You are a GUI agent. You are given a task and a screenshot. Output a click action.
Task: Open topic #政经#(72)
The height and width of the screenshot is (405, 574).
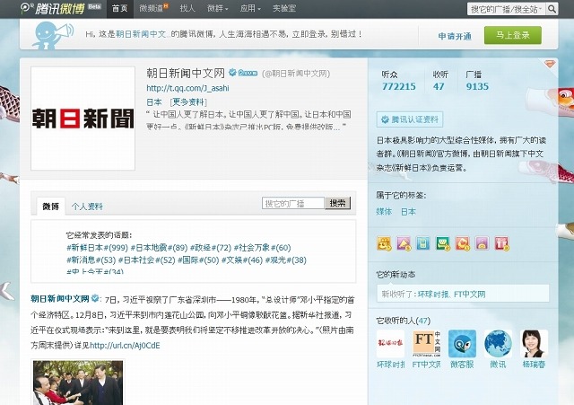(x=211, y=248)
